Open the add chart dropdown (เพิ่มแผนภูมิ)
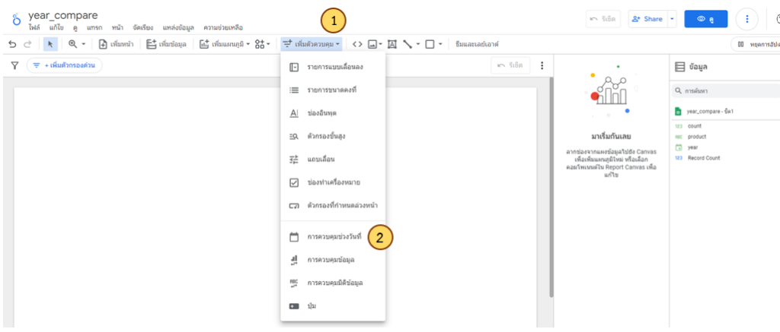This screenshot has height=332, width=780. 225,44
